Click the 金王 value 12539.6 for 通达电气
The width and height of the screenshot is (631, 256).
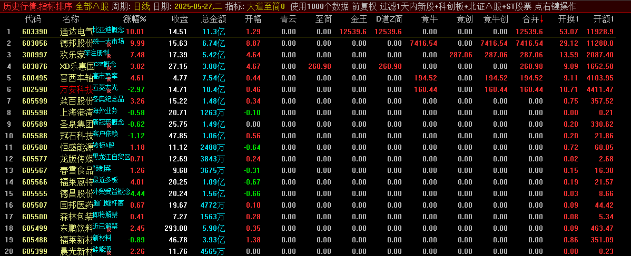[x=353, y=32]
